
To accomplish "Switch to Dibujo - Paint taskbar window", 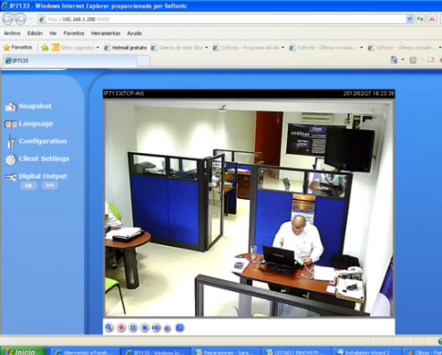I will (423, 352).
